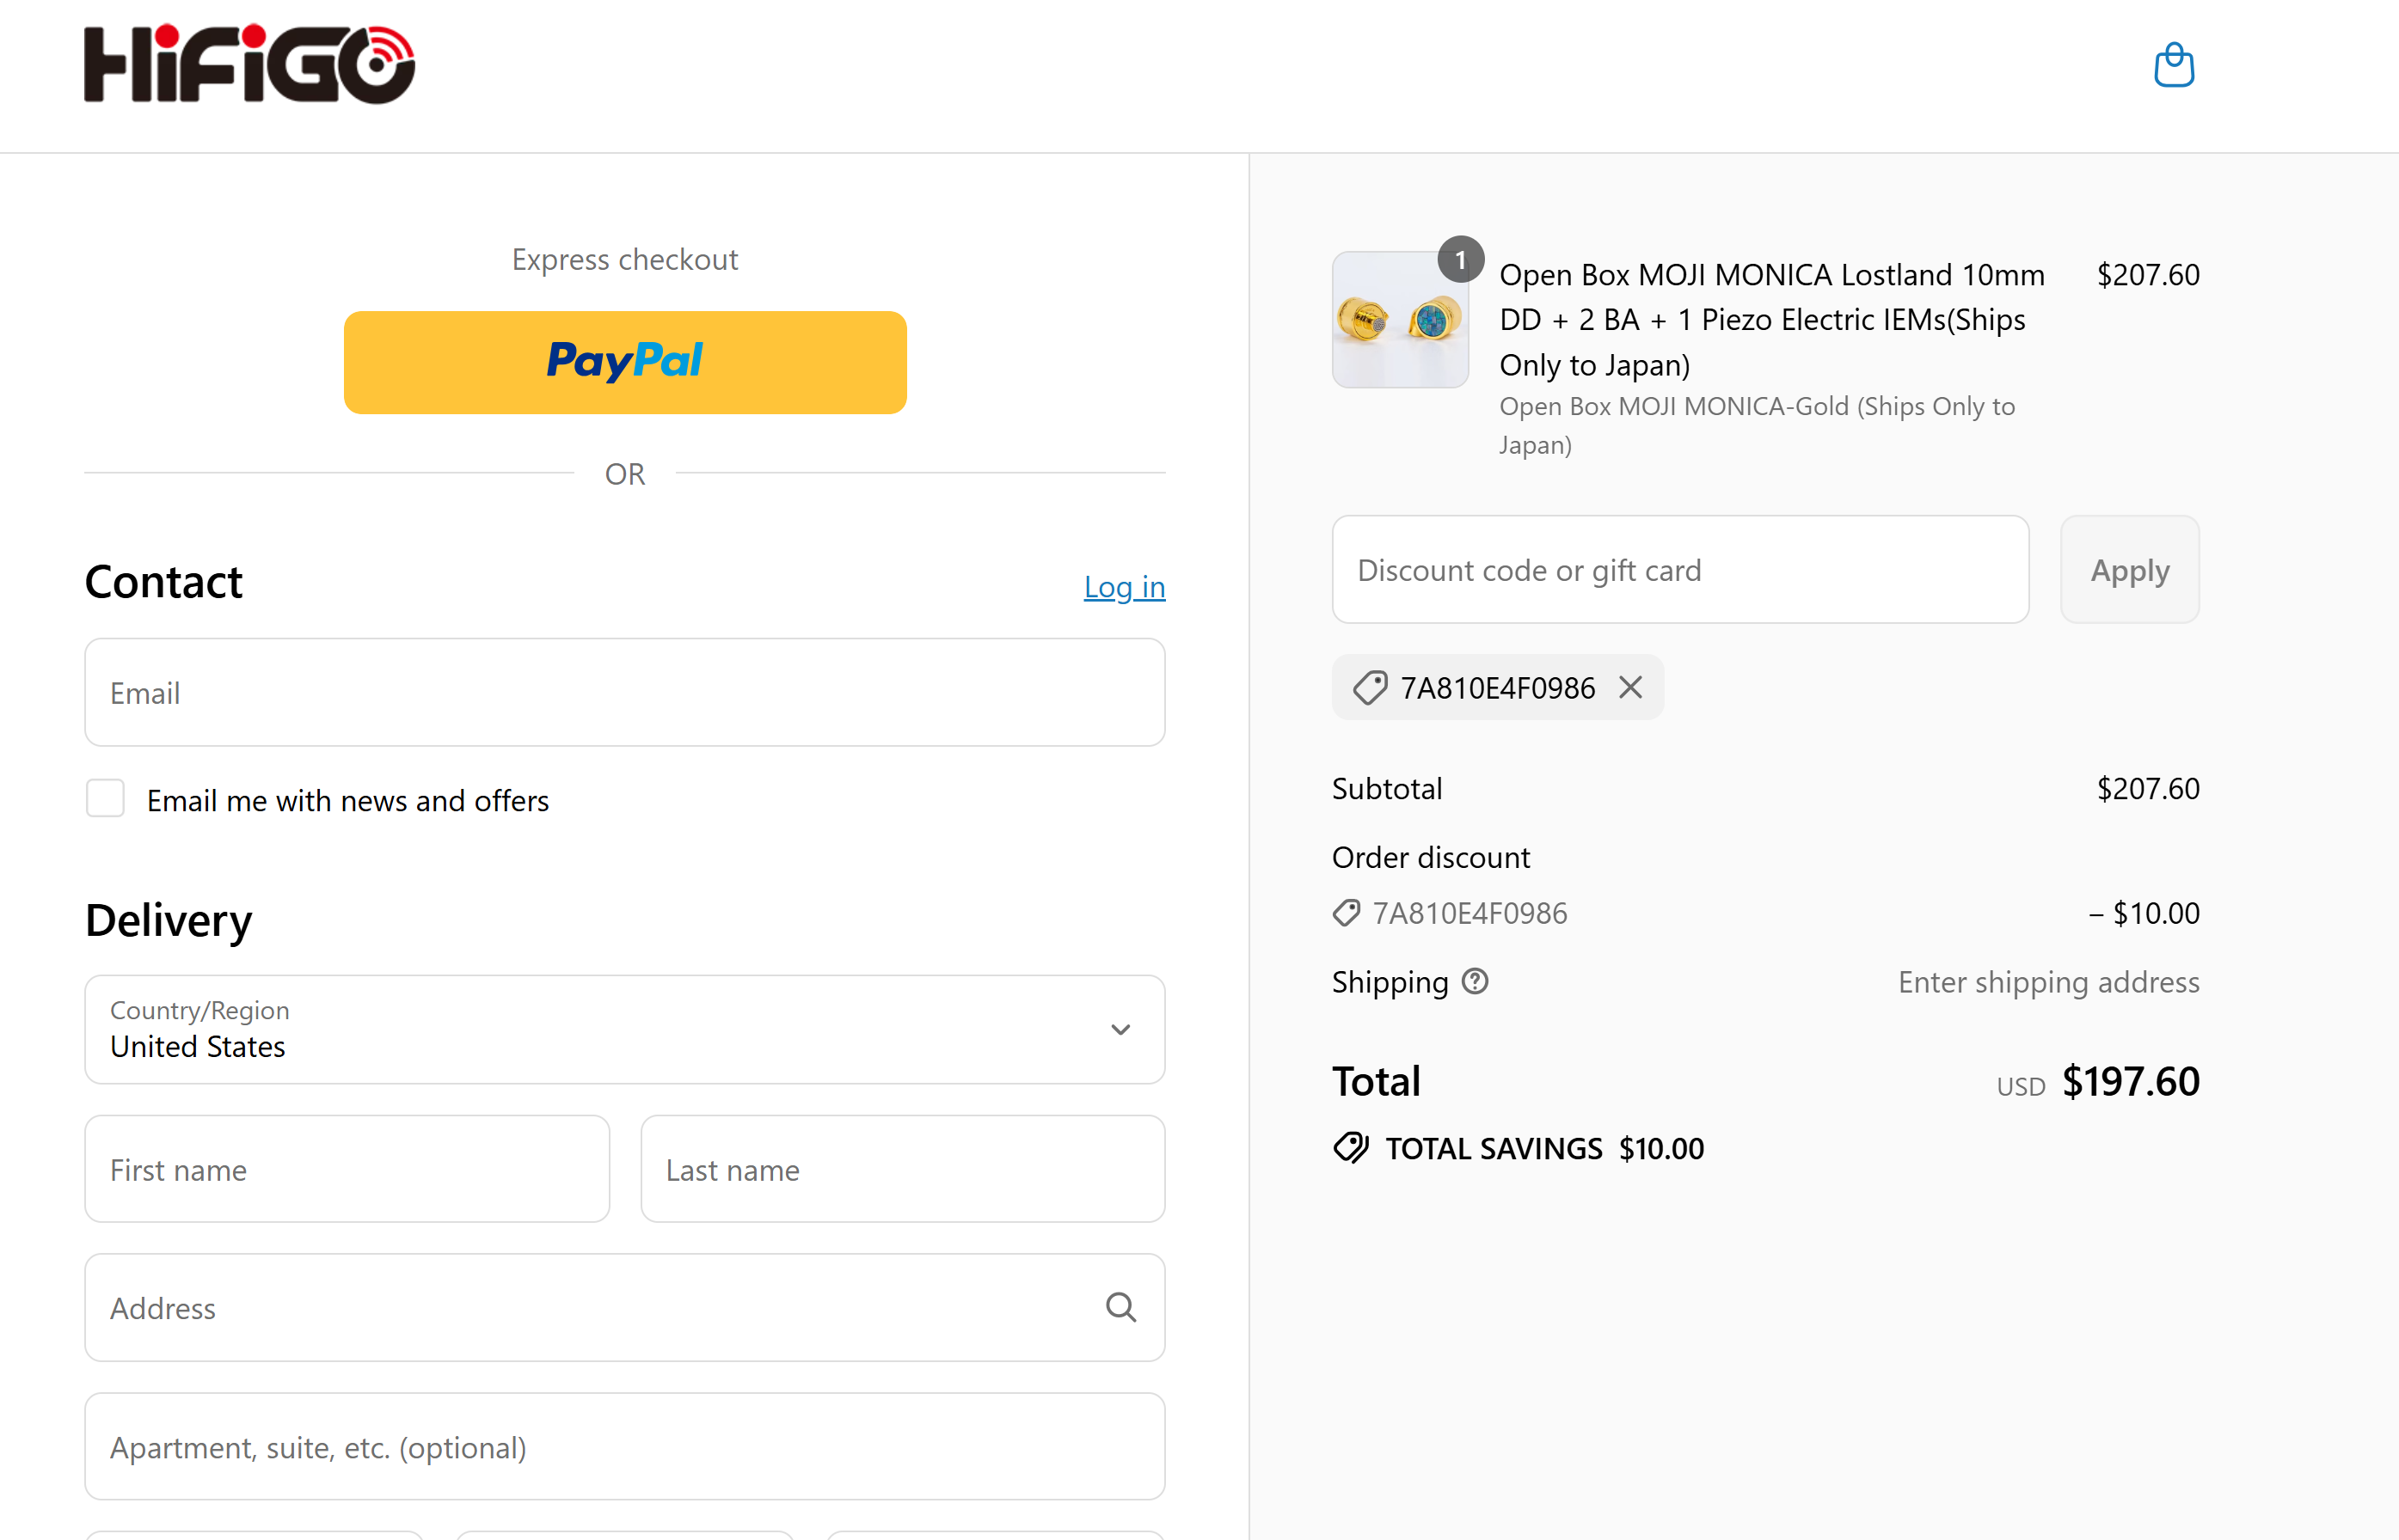Click the variant text Open Box MOJI MONICA-Gold

(x=1756, y=425)
